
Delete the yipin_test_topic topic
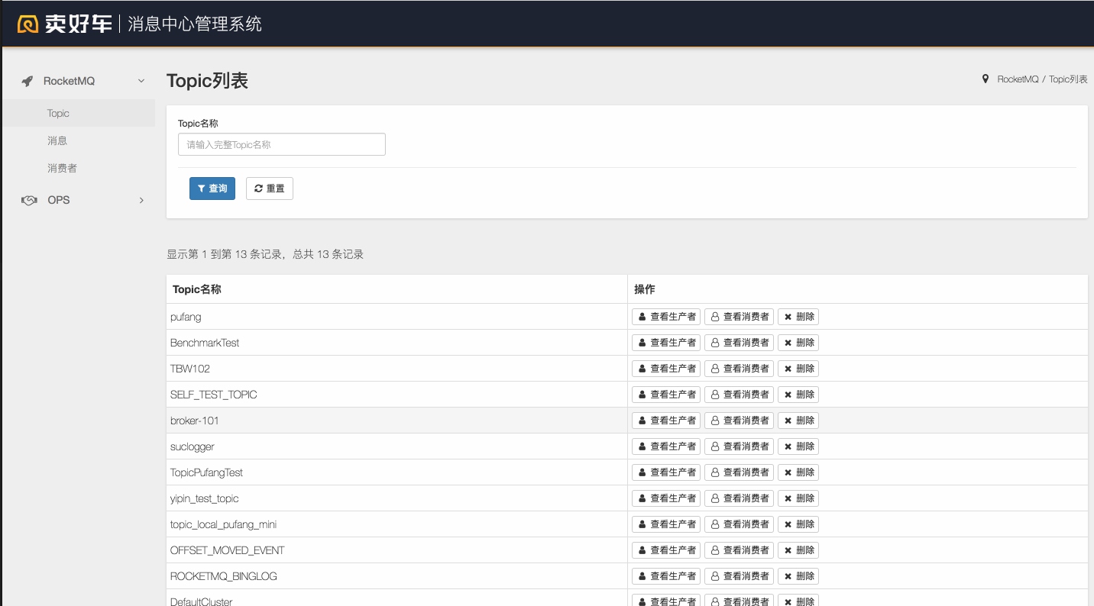[x=798, y=498]
